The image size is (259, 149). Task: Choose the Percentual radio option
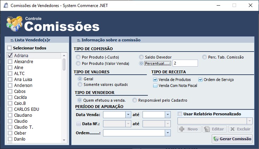point(141,63)
